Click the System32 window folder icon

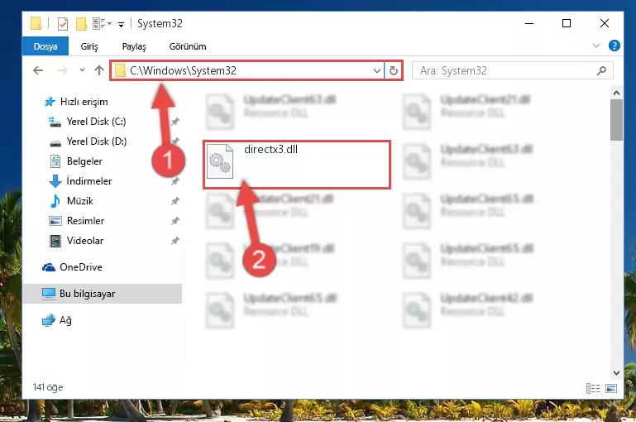click(36, 23)
